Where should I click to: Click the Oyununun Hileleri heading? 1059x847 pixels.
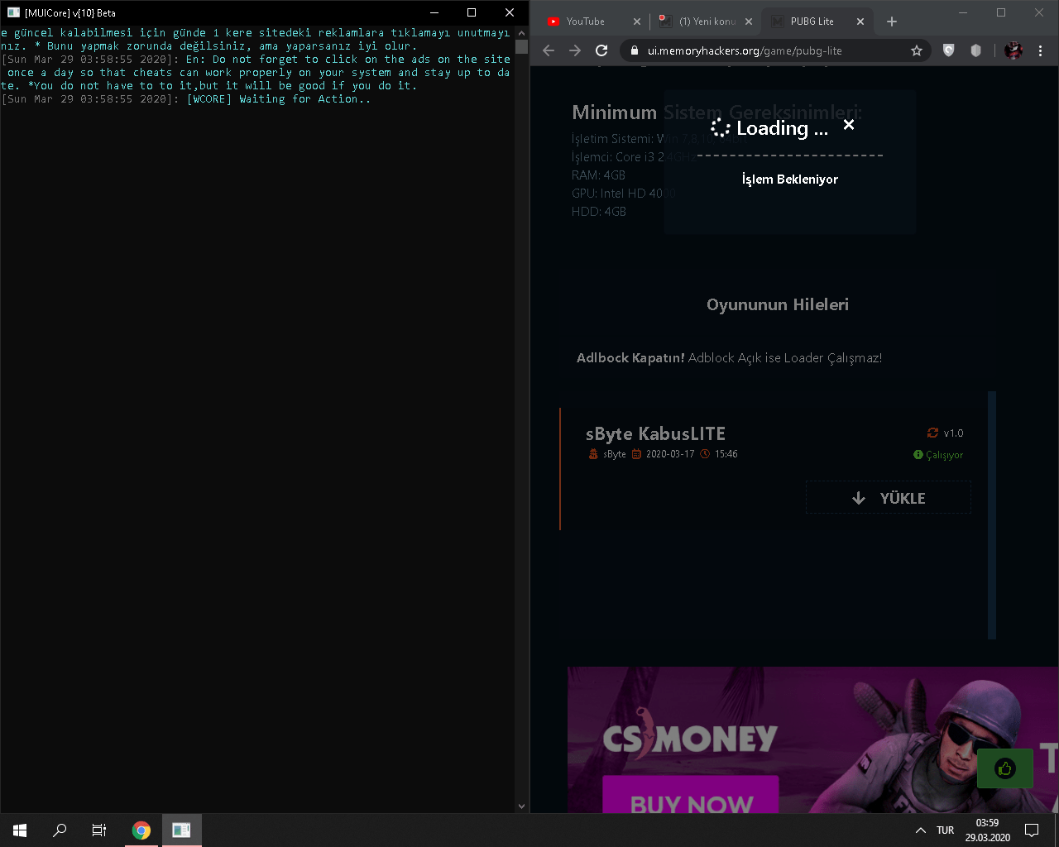(x=778, y=304)
